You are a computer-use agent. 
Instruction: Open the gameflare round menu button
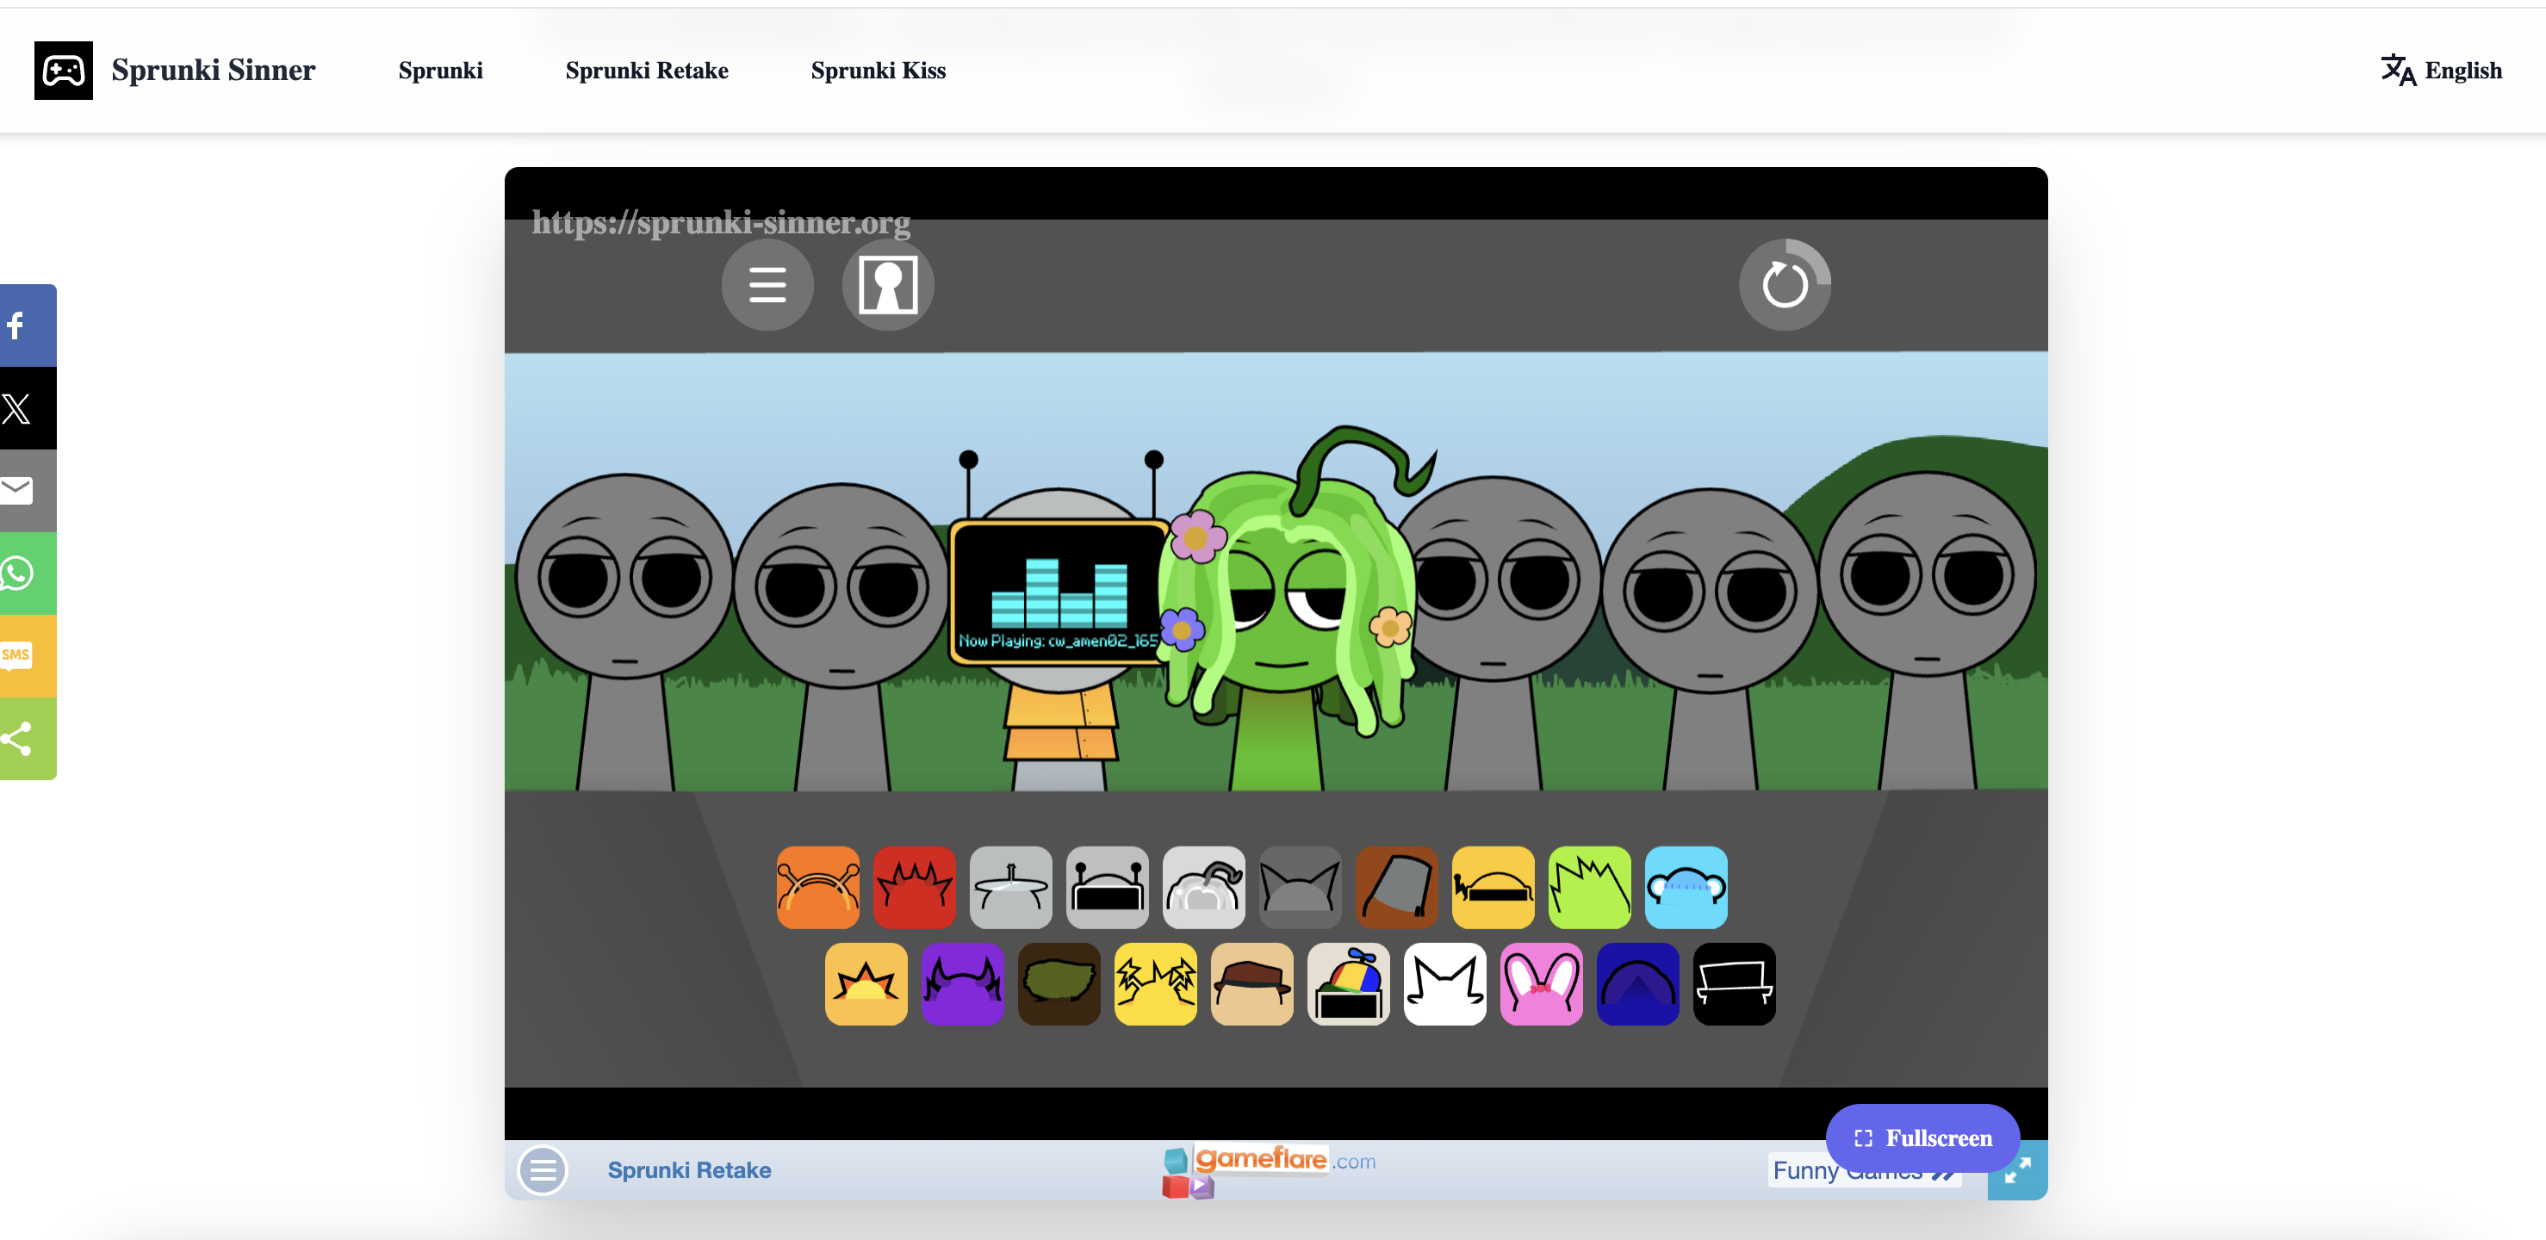(x=543, y=1170)
